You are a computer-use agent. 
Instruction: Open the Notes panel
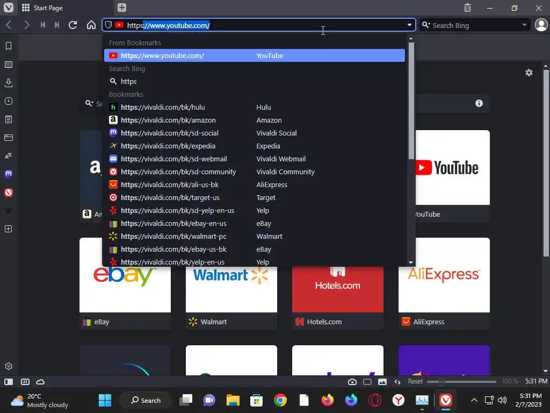pos(9,119)
